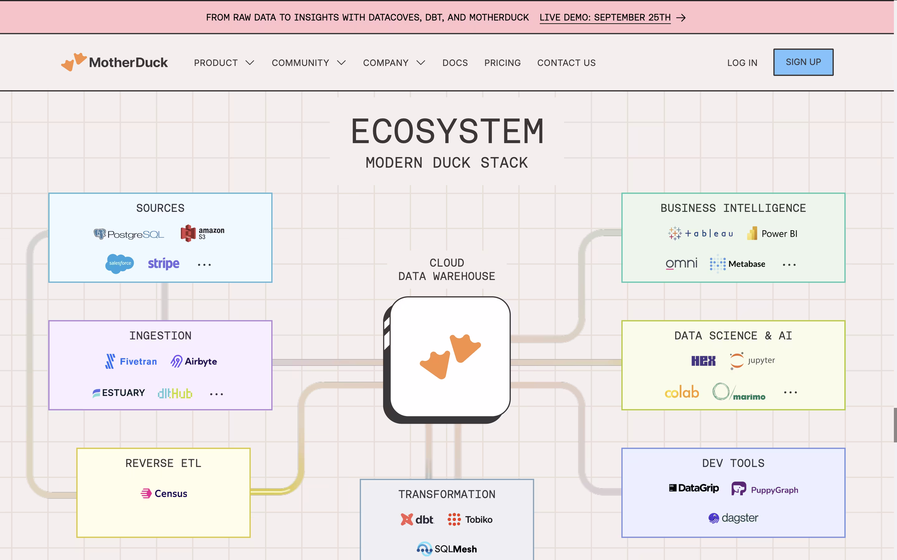Click the Data Science & AI heading

[733, 336]
